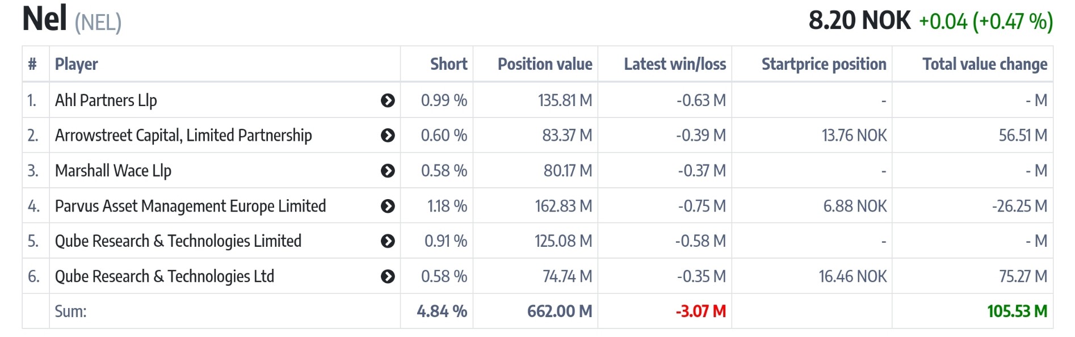
Task: Click the Latest win/loss column header
Action: click(674, 64)
